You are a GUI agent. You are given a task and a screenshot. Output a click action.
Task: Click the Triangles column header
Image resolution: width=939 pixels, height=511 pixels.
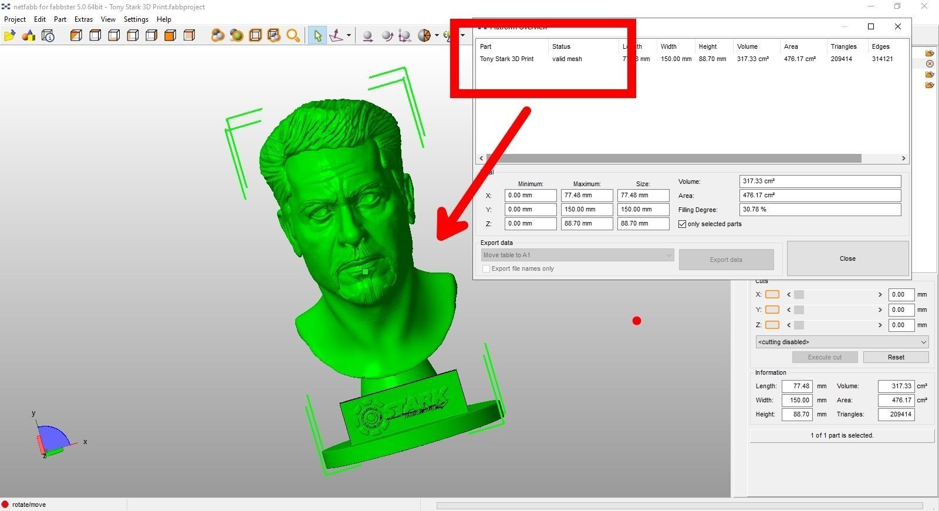click(x=847, y=46)
